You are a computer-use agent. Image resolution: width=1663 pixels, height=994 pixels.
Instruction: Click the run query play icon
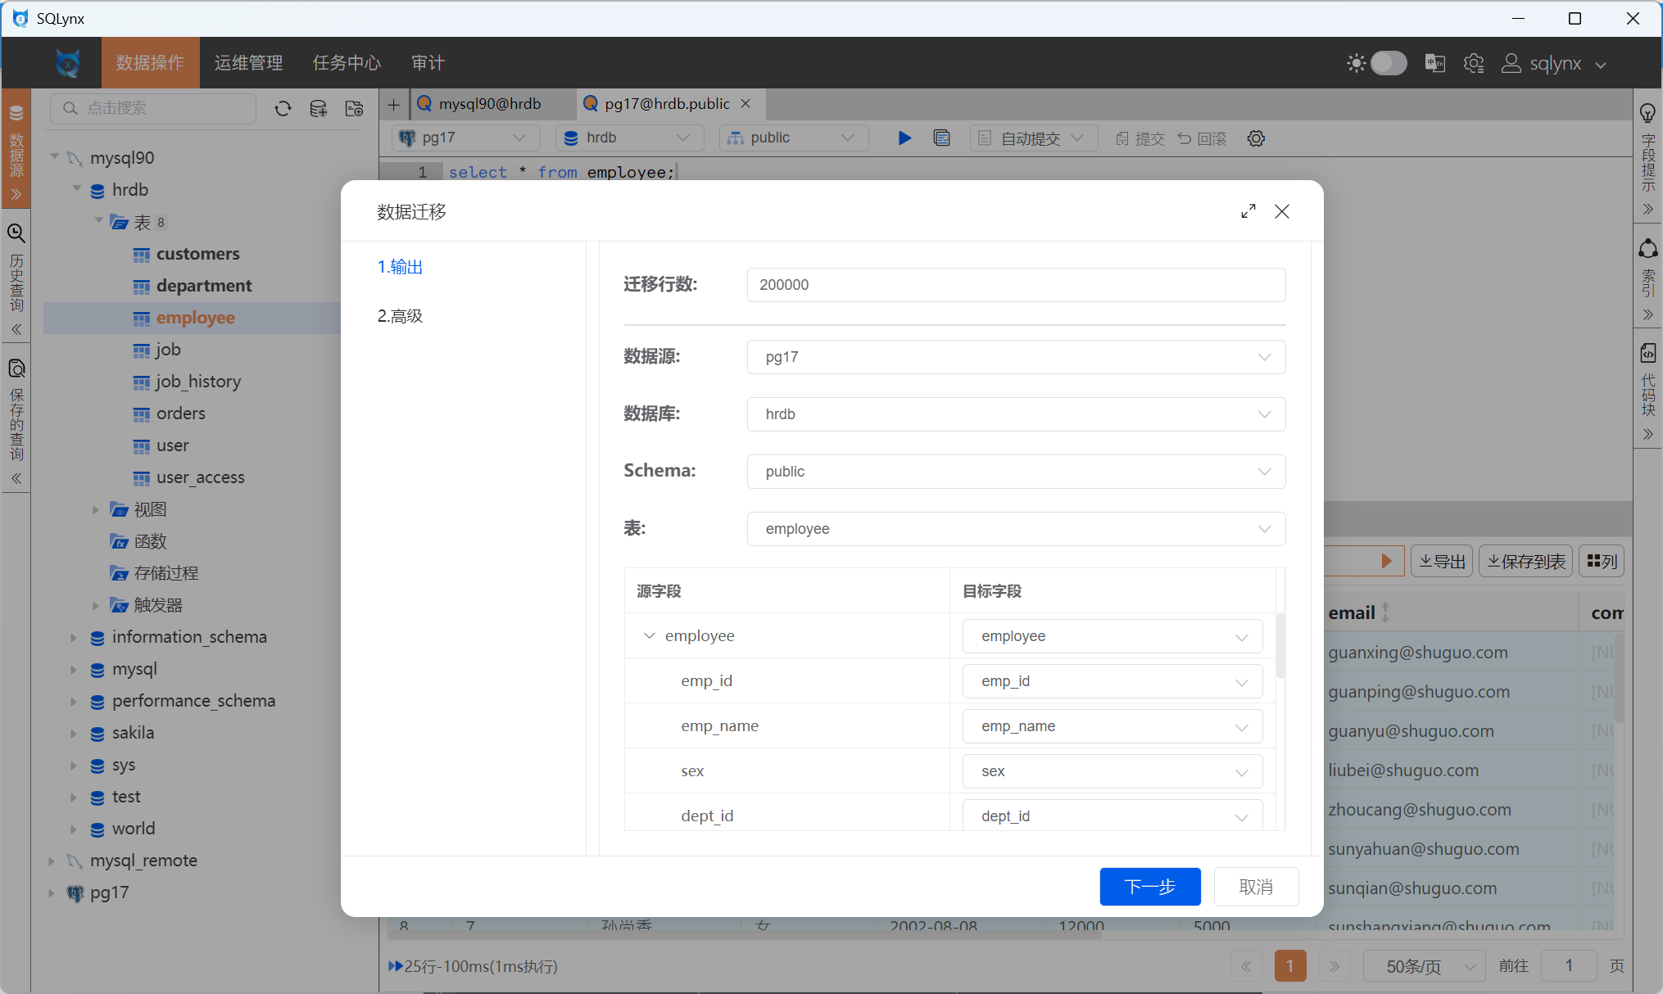[904, 138]
